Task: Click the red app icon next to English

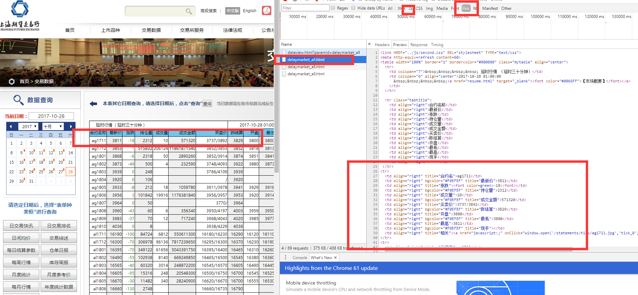Action: point(267,11)
